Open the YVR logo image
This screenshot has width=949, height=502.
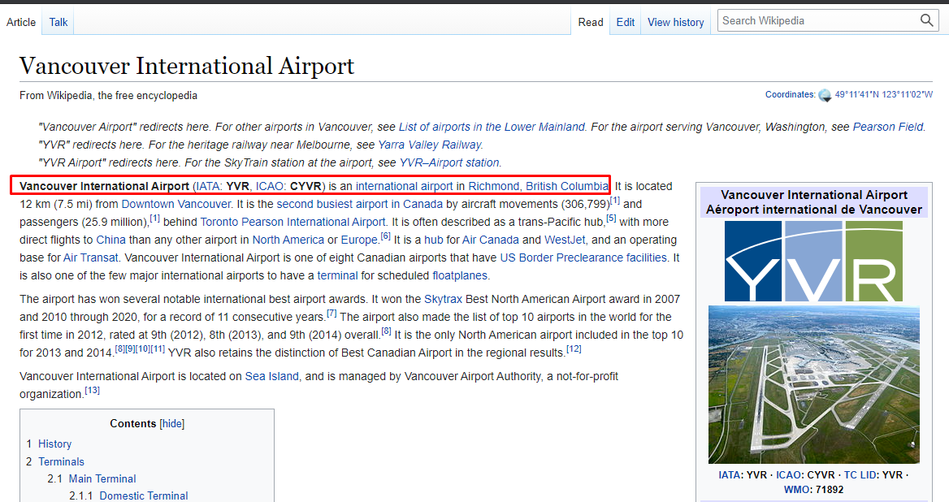click(813, 262)
